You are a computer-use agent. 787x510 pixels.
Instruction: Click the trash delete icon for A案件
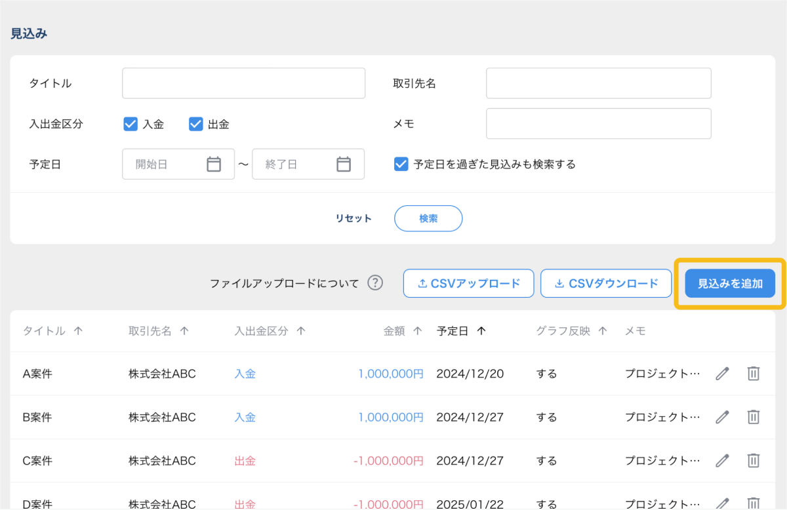pyautogui.click(x=754, y=374)
